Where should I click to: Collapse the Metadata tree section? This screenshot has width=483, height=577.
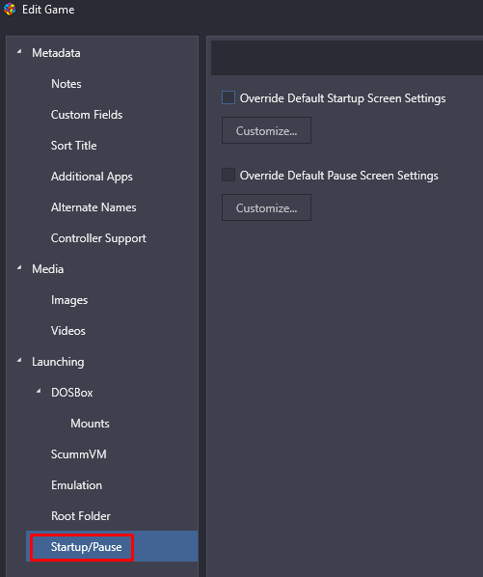pyautogui.click(x=19, y=52)
